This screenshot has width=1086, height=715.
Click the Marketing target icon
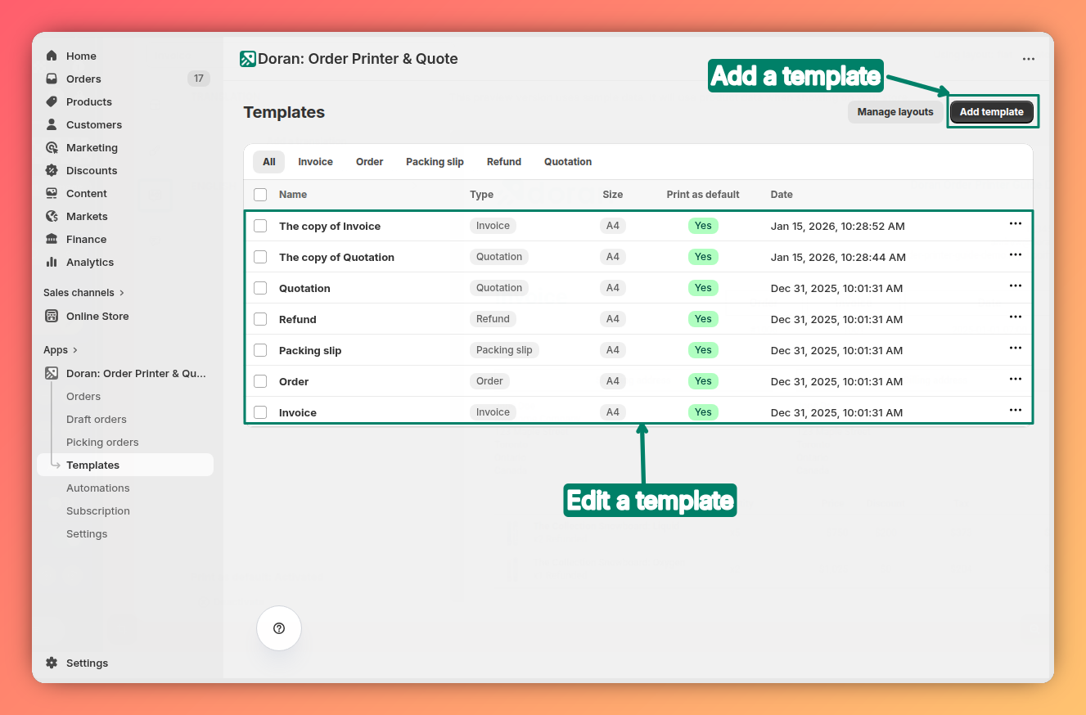pos(52,147)
